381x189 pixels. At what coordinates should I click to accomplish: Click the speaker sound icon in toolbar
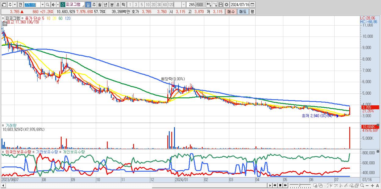pos(53,5)
